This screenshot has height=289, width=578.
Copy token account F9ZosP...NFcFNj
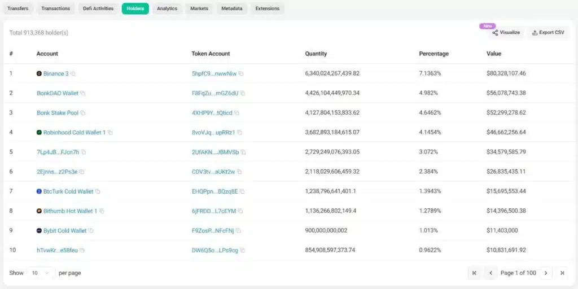[239, 231]
